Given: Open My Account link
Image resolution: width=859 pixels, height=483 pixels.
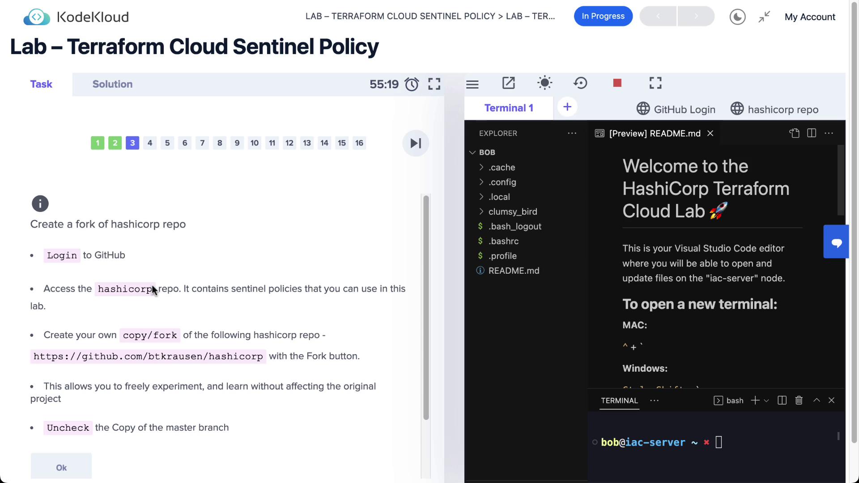Looking at the screenshot, I should pos(810,17).
